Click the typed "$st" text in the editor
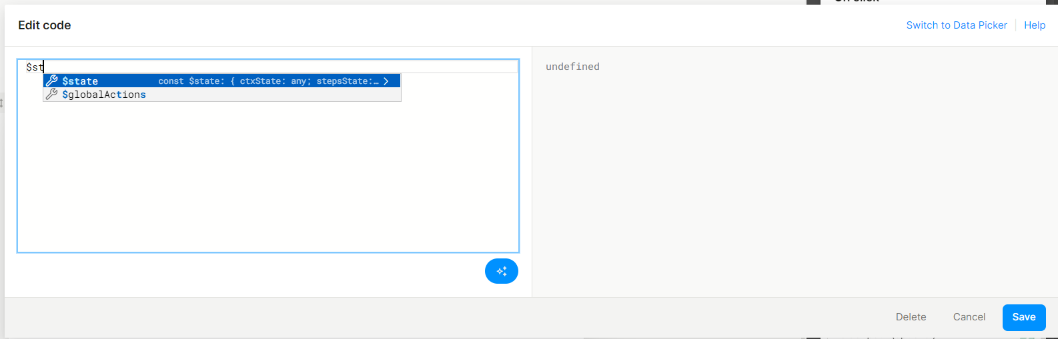The height and width of the screenshot is (339, 1058). [34, 67]
